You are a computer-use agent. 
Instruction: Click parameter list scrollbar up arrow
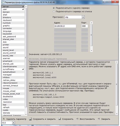pos(26,7)
